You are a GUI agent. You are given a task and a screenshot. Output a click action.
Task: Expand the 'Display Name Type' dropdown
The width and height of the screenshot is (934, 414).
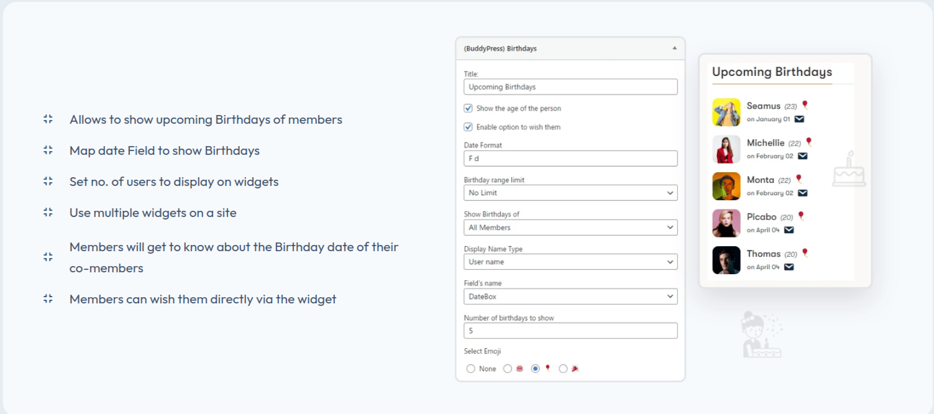(x=570, y=262)
